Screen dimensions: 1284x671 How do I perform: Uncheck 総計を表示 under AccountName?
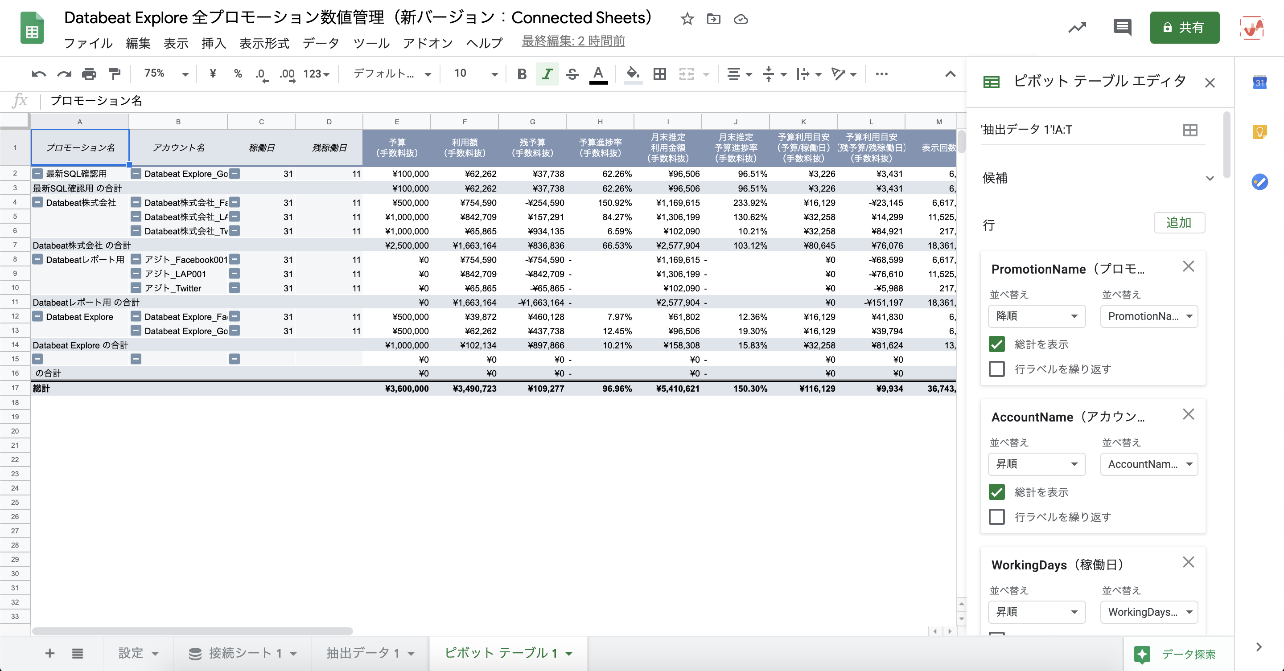pyautogui.click(x=996, y=492)
